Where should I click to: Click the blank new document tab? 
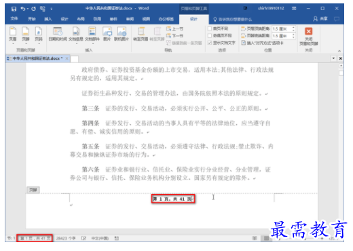point(75,59)
